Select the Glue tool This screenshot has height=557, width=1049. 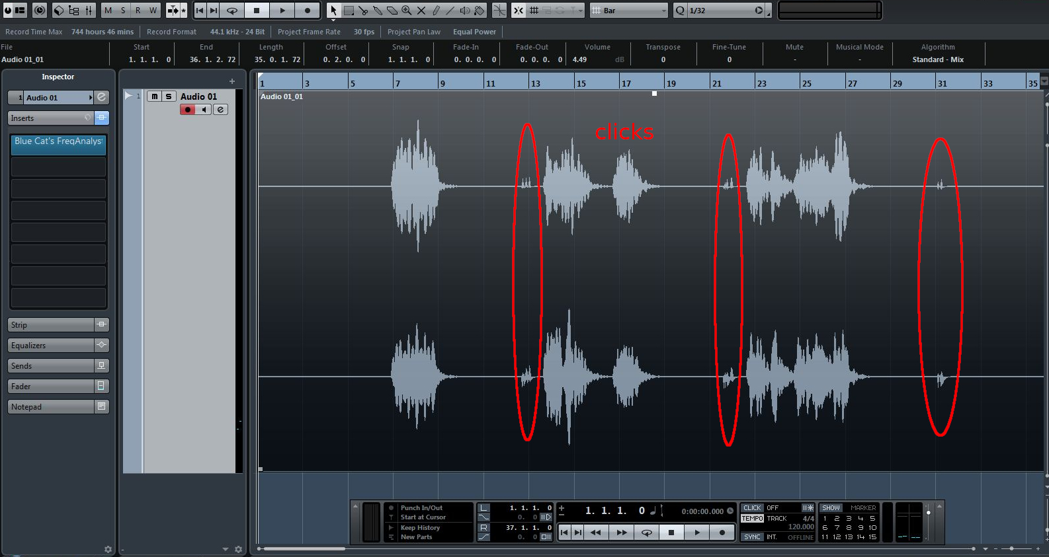(378, 11)
